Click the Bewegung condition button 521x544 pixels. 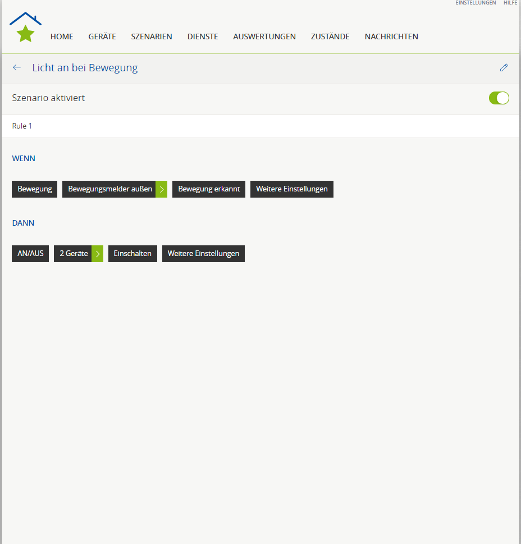coord(35,189)
